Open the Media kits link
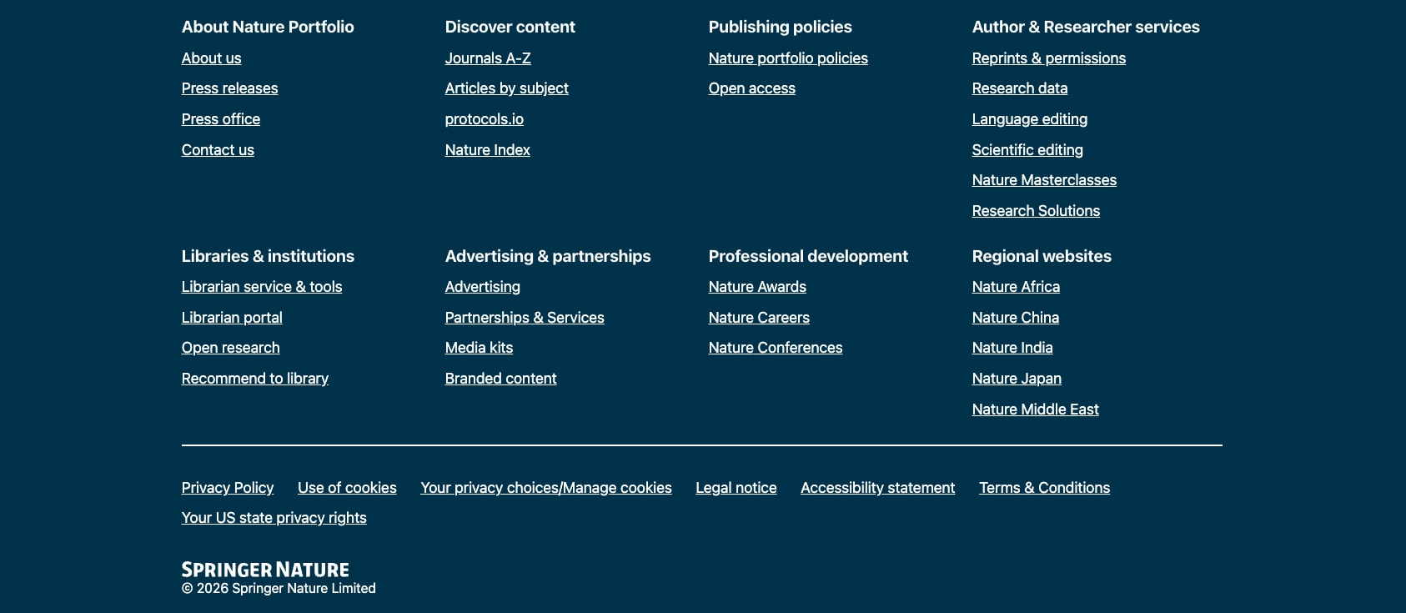Screen dimensions: 1406x613 (x=479, y=348)
